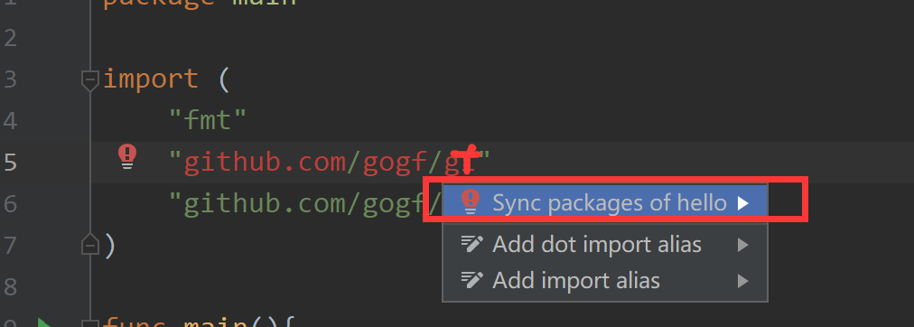Click the green github.com/gogf import on line 6
This screenshot has height=327, width=914.
(305, 204)
